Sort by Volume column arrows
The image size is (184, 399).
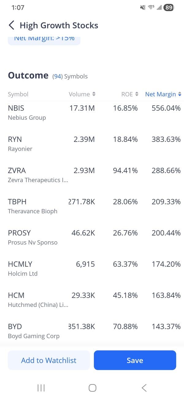[94, 94]
